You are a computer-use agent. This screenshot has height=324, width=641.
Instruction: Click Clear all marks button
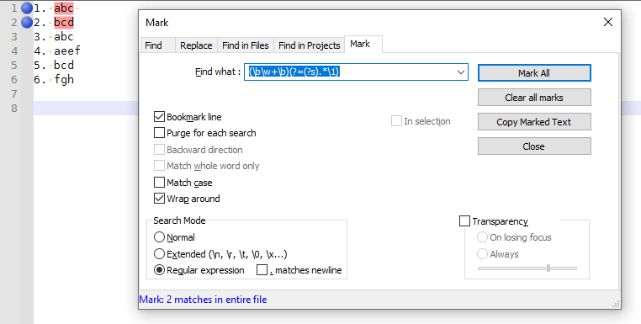click(x=534, y=98)
